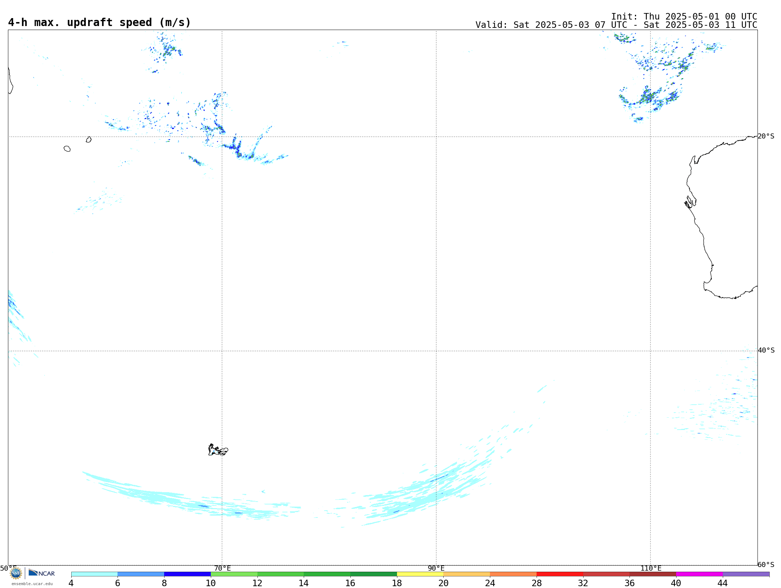Screen dimensions: 781x588
Task: Select the magenta 40-44 m/s swatch
Action: coord(699,574)
